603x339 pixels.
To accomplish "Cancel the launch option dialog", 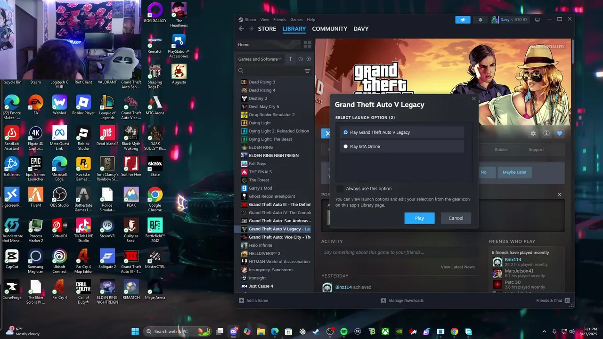I will (x=456, y=218).
